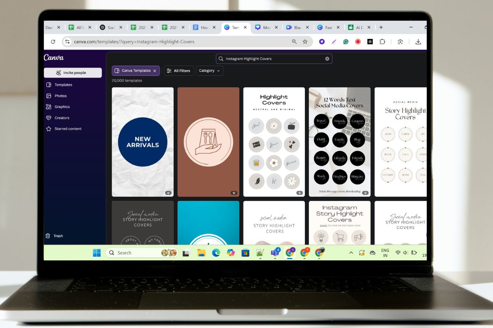Viewport: 493px width, 328px height.
Task: View site information in address bar
Action: pos(68,41)
